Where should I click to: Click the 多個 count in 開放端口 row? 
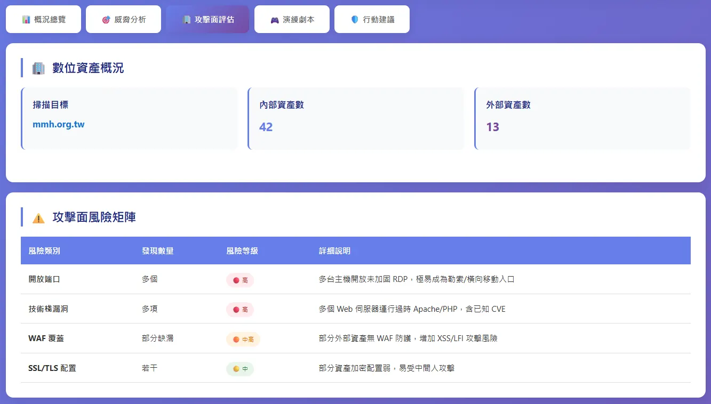pyautogui.click(x=149, y=279)
